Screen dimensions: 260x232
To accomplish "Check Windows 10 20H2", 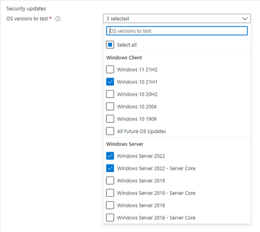I will point(110,94).
